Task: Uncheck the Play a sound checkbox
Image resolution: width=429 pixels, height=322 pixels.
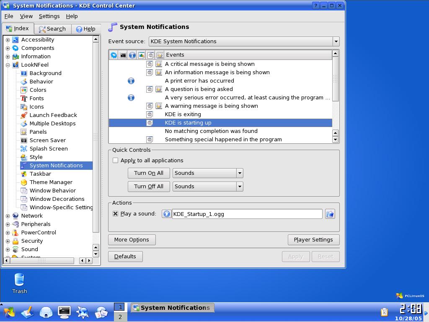Action: 116,213
